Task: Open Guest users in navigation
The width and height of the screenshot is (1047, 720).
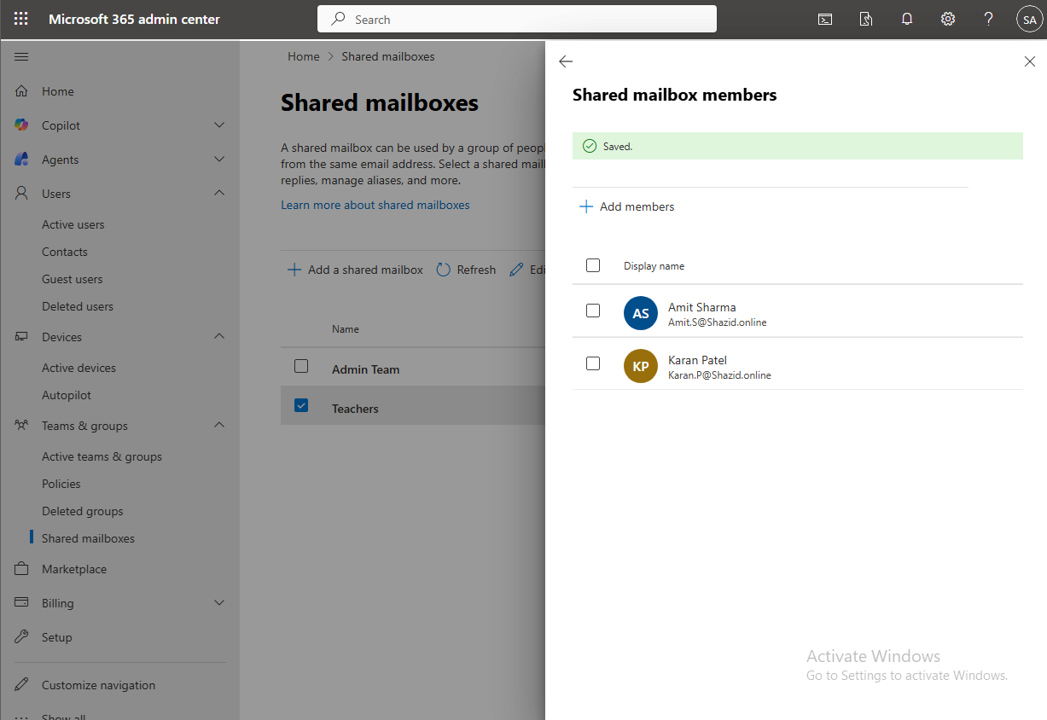Action: pyautogui.click(x=73, y=279)
